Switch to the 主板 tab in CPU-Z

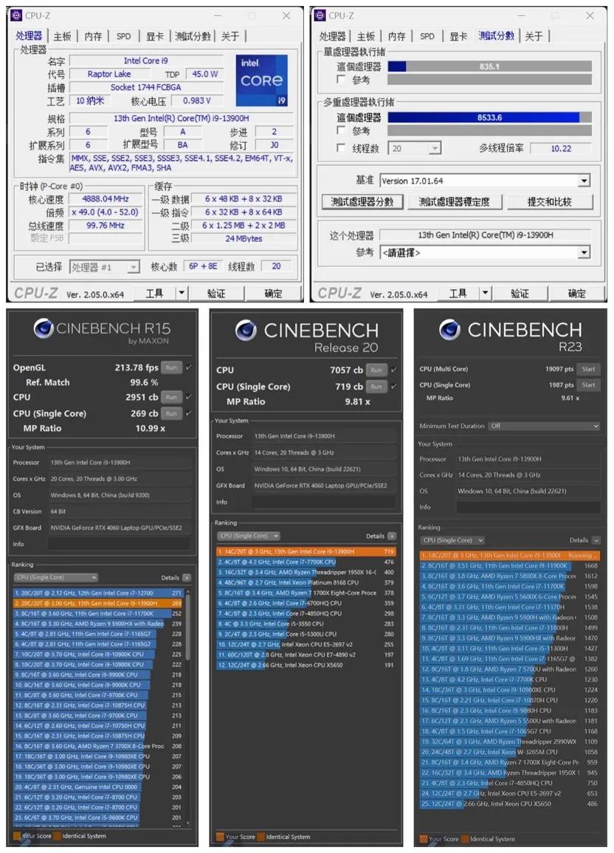tap(61, 35)
